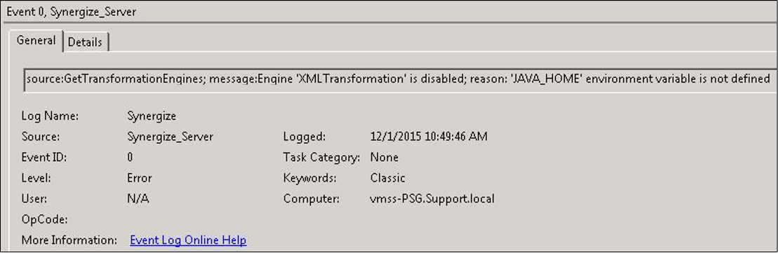Open the Event Log Online Help link

[x=188, y=240]
